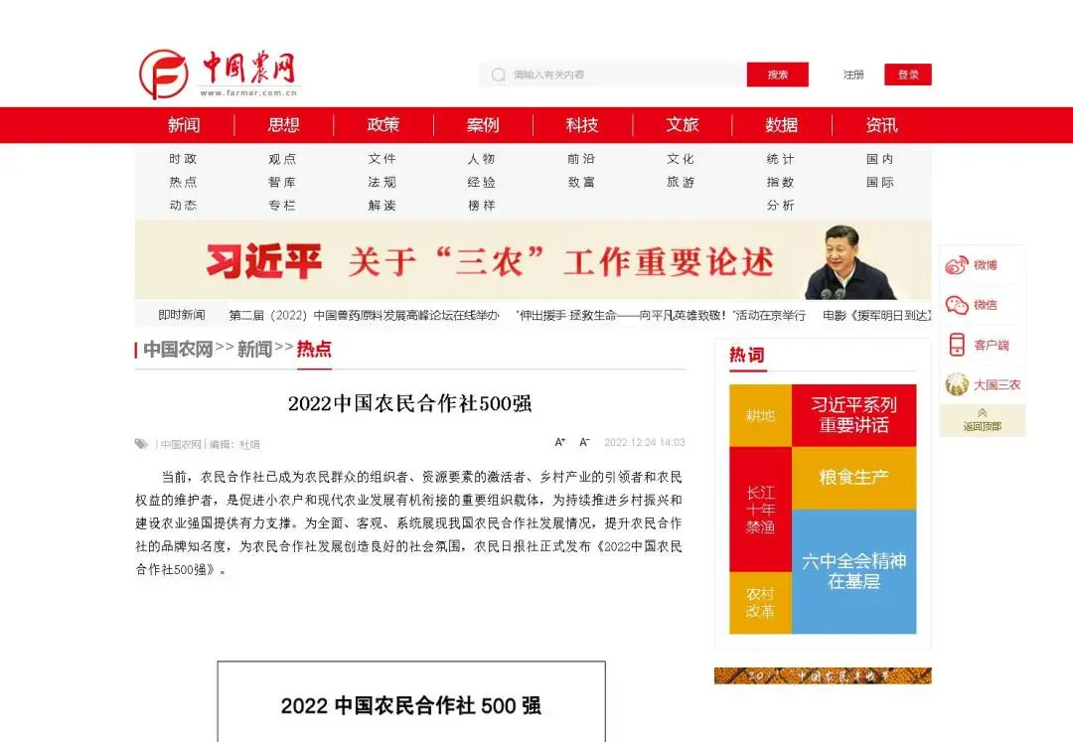The width and height of the screenshot is (1073, 742).
Task: Open news ticker item 中国兽药原料发展高峰论坛
Action: 364,315
